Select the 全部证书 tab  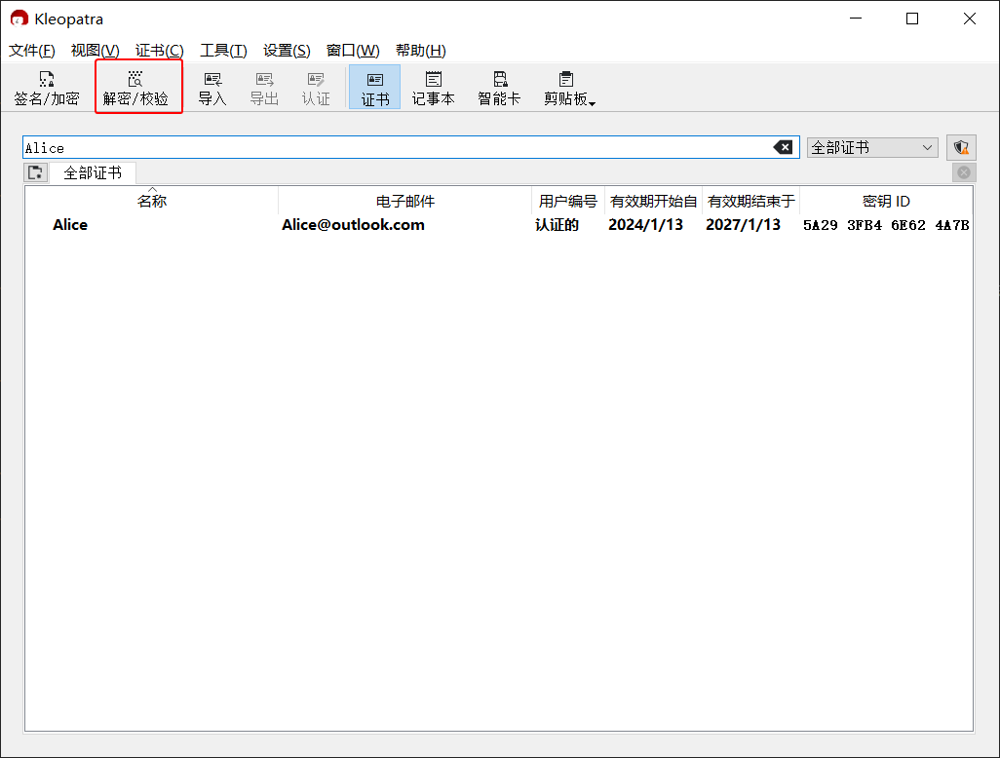[x=93, y=172]
